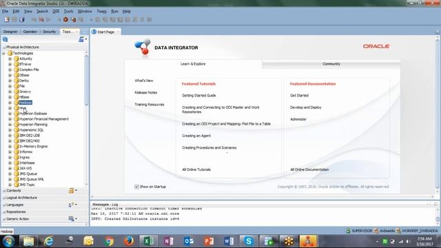Viewport: 441px width, 248px height.
Task: Click the bug-with-arrow toolbar icon beside Debug
Action: pyautogui.click(x=74, y=19)
